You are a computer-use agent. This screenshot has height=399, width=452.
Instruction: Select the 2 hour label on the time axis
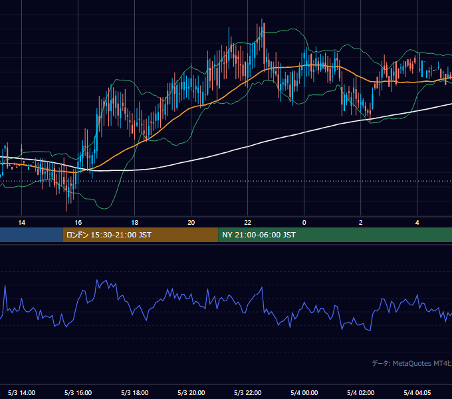[x=361, y=223]
